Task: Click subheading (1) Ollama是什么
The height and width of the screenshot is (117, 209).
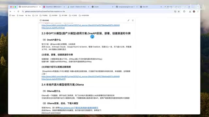Action: [52, 91]
